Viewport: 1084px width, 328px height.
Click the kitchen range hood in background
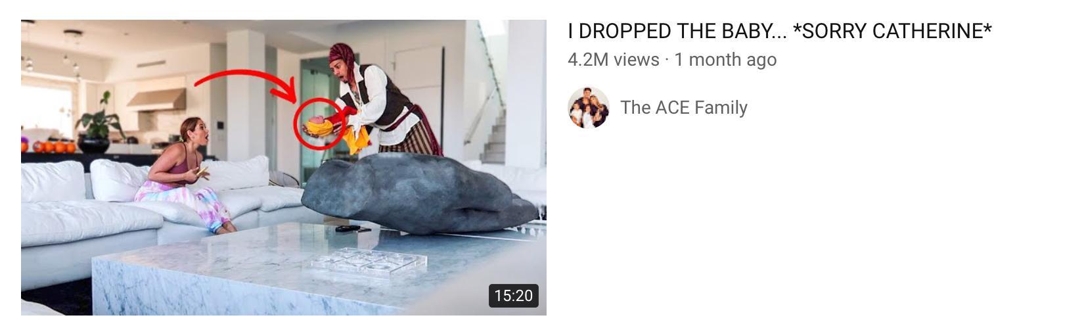156,100
